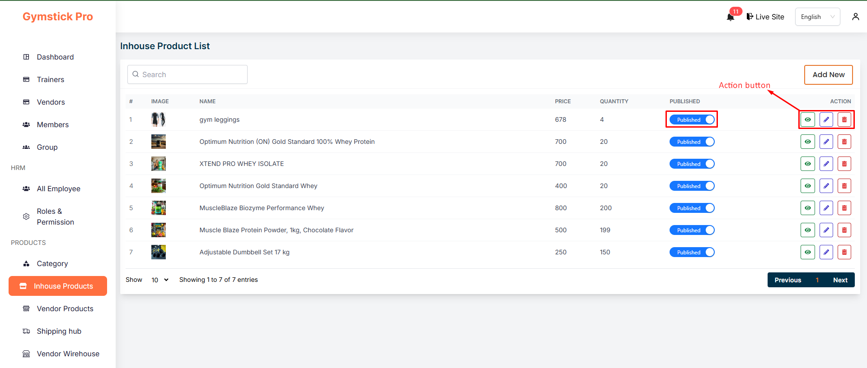Screen dimensions: 867x368
Task: Click the Add New button
Action: coord(828,74)
